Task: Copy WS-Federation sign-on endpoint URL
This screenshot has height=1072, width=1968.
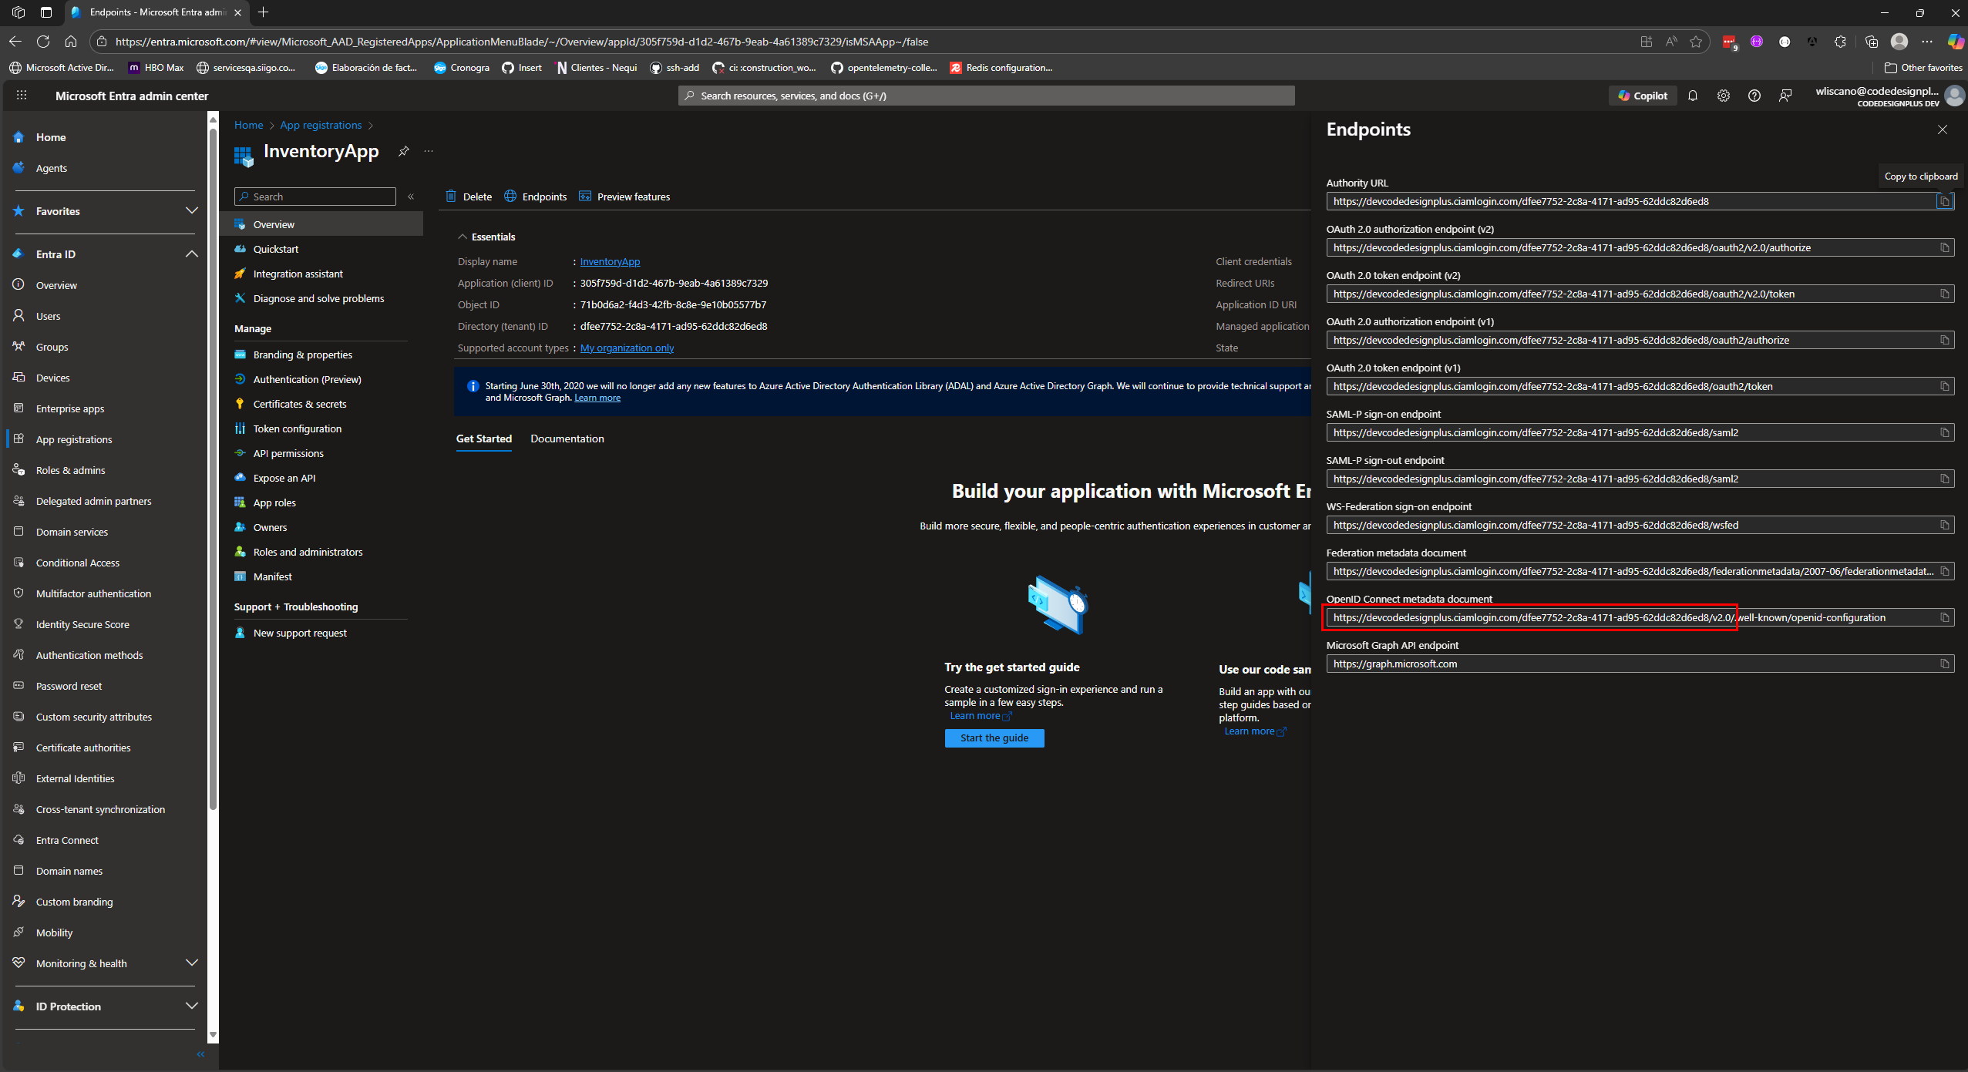Action: (x=1945, y=525)
